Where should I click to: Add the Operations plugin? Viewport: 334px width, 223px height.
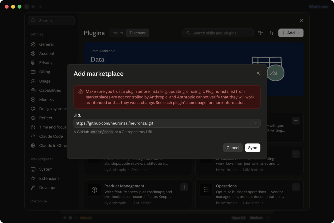tap(296, 187)
